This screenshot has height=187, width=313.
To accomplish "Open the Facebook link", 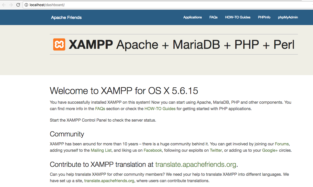I will pyautogui.click(x=153, y=150).
